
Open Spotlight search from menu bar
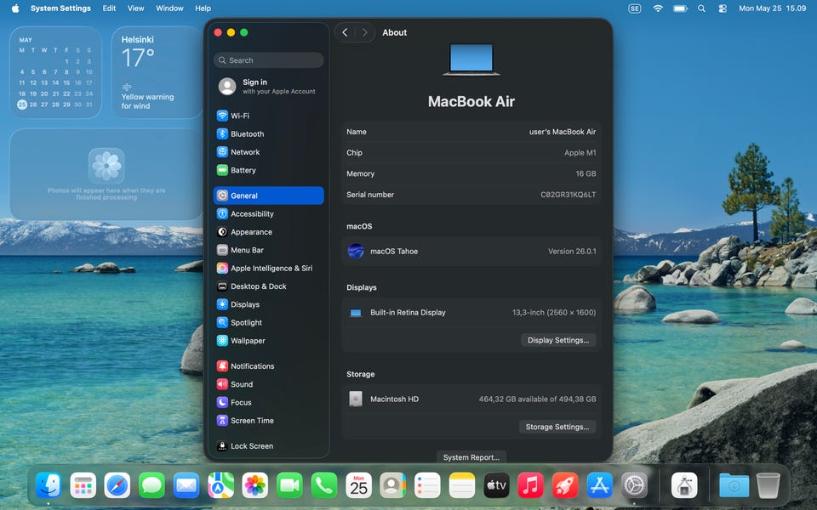pos(701,8)
